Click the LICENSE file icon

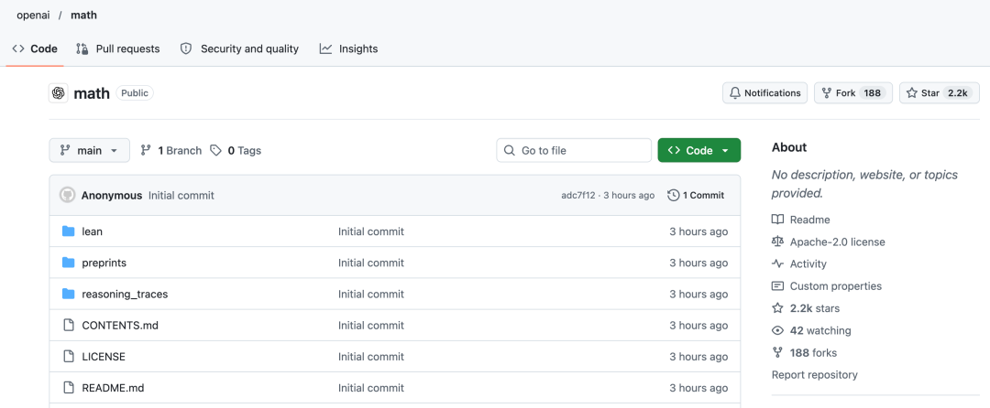click(68, 357)
